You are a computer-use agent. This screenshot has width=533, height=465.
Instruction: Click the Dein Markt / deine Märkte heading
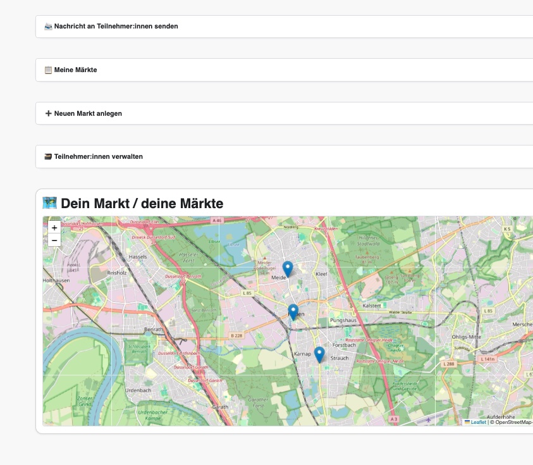click(142, 203)
